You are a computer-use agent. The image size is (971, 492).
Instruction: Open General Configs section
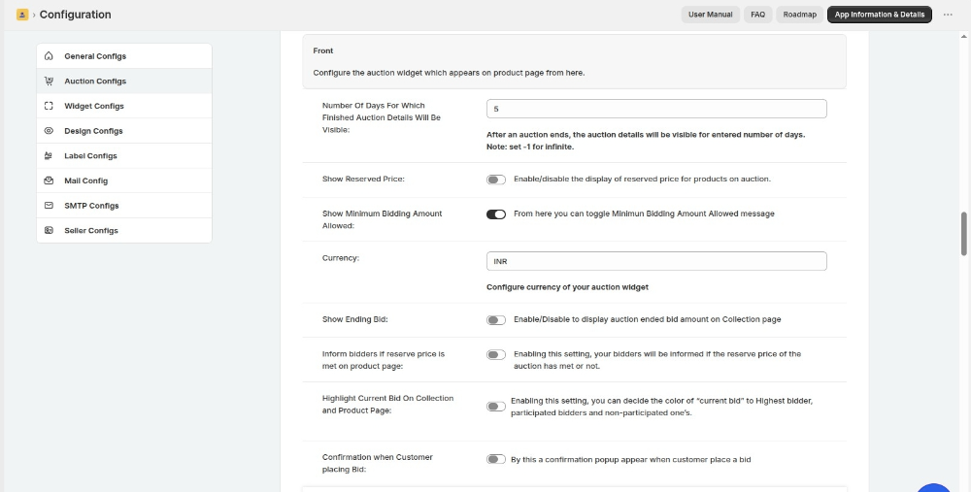point(124,55)
